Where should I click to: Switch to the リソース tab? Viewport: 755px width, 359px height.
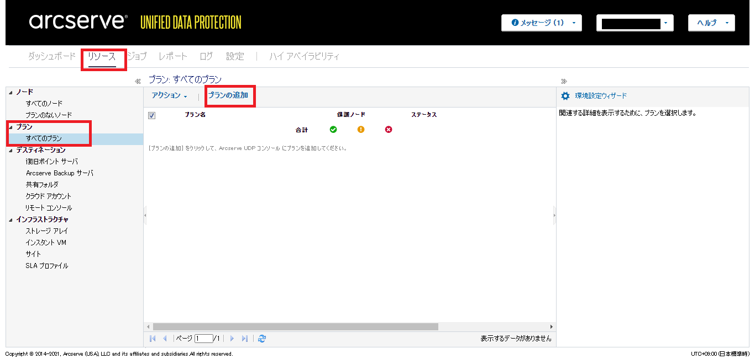coord(102,56)
